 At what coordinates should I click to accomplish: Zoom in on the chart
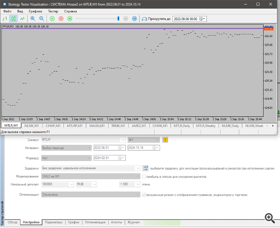pyautogui.click(x=33, y=19)
